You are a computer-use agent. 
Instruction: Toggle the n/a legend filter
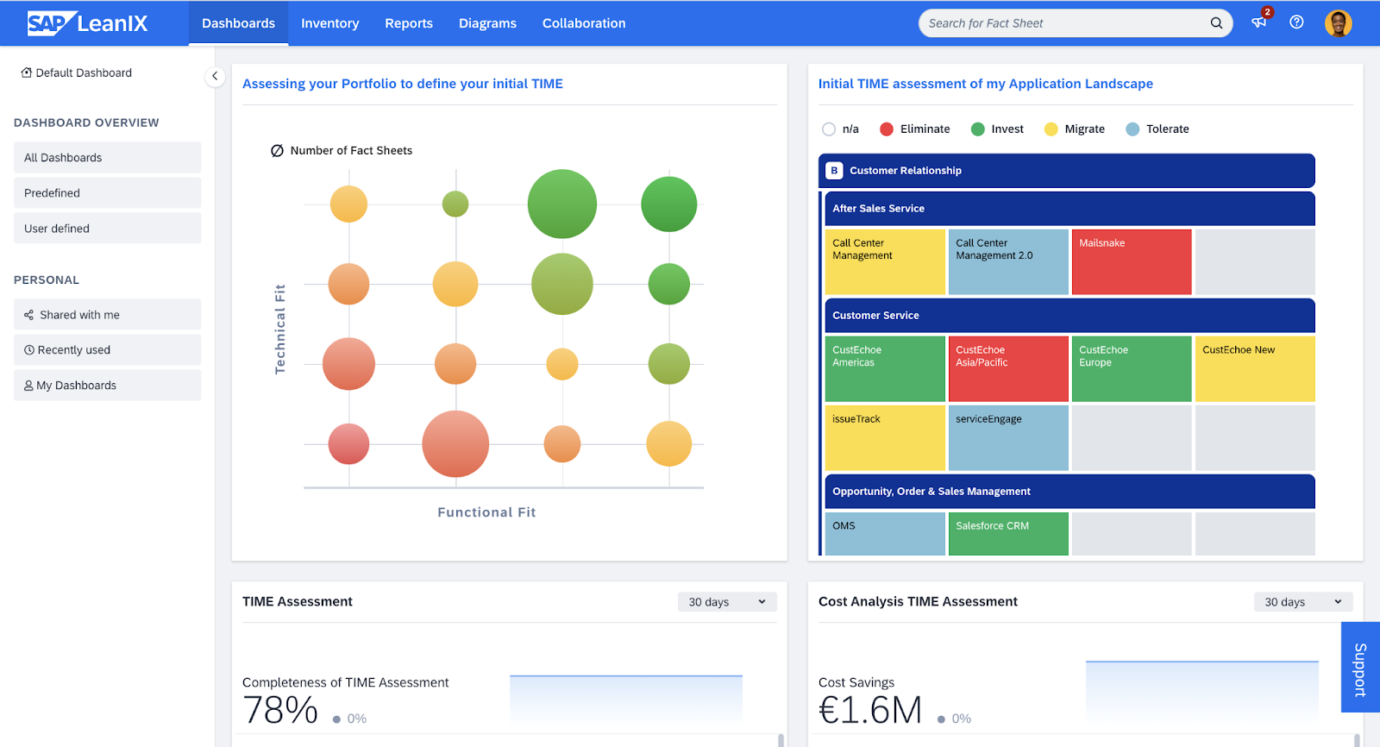840,129
